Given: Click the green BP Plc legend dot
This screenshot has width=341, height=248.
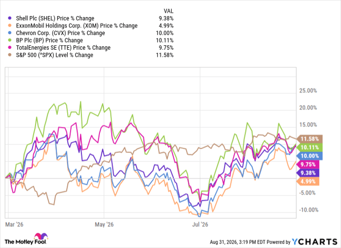Looking at the screenshot, I should pyautogui.click(x=10, y=40).
